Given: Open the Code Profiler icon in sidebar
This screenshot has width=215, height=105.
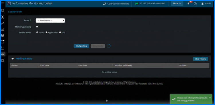Looking at the screenshot, I should click(3, 54).
